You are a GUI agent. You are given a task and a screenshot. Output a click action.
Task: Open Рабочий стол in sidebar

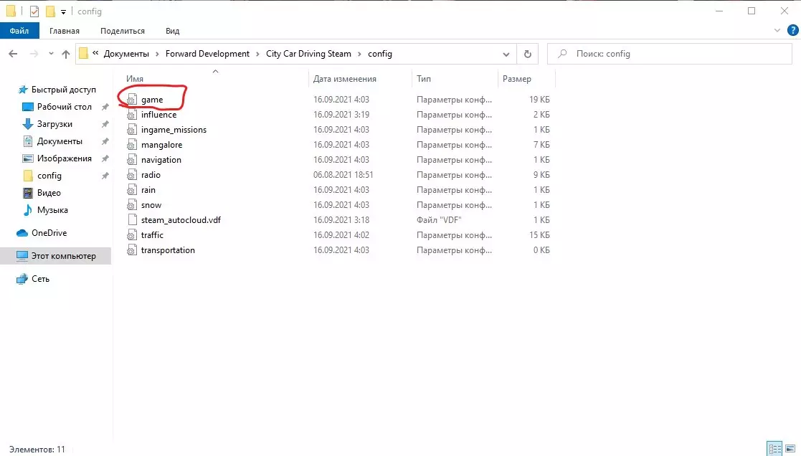pos(64,107)
